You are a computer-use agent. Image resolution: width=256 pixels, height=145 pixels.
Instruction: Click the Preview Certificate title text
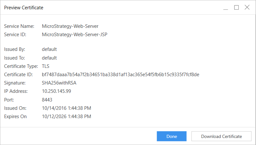tap(24, 8)
